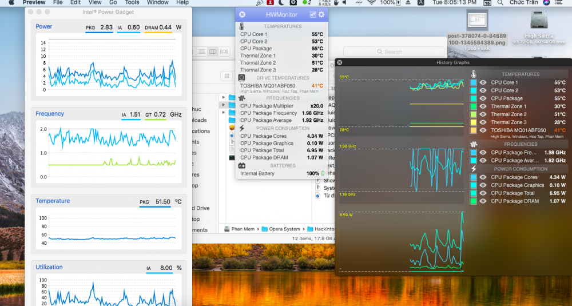572x306 pixels.
Task: Toggle visibility eye for CPU Core 1
Action: [x=483, y=82]
